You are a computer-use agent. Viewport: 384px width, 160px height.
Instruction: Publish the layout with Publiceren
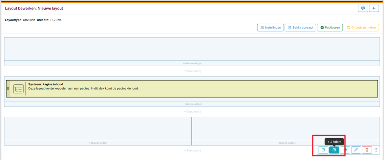tap(330, 28)
